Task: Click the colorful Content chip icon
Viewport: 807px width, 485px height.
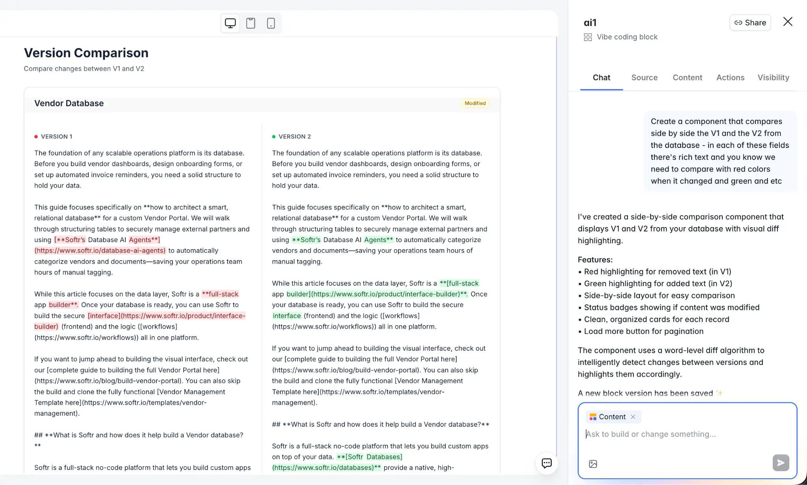Action: point(593,417)
